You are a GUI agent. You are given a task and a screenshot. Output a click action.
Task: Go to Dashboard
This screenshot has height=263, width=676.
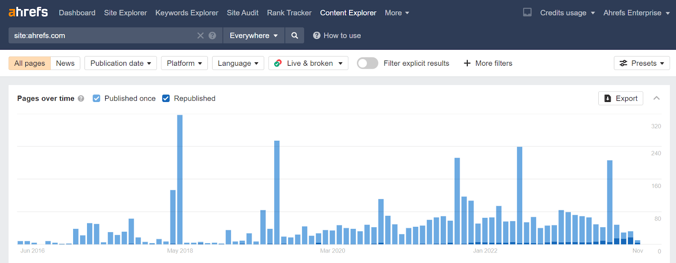(77, 13)
